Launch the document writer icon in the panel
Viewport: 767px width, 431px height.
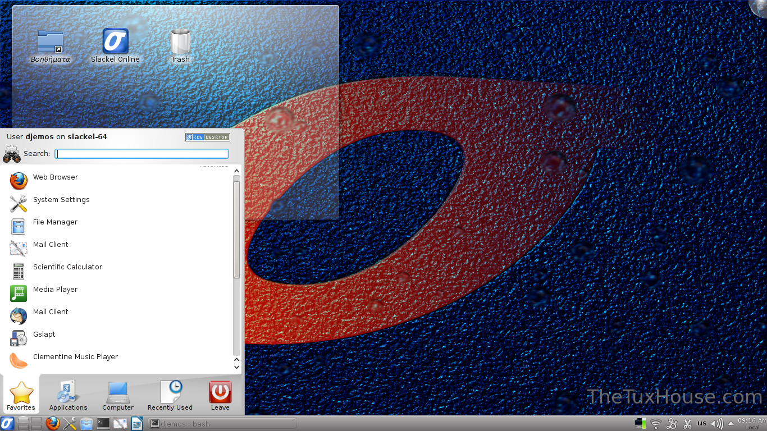[137, 423]
